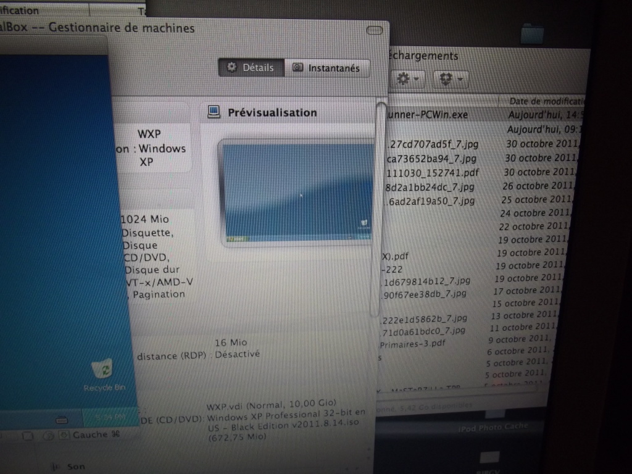
Task: Select the Finder item ending in -222
Action: [x=392, y=269]
